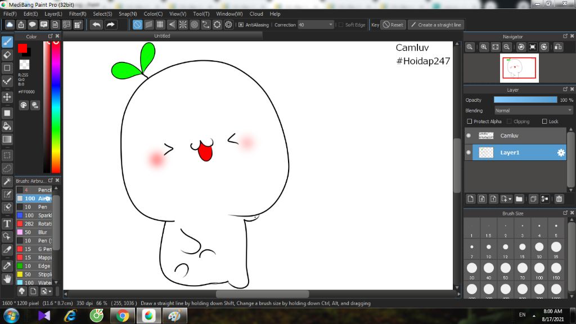The image size is (576, 324).
Task: Open Correction value dropdown
Action: [331, 25]
